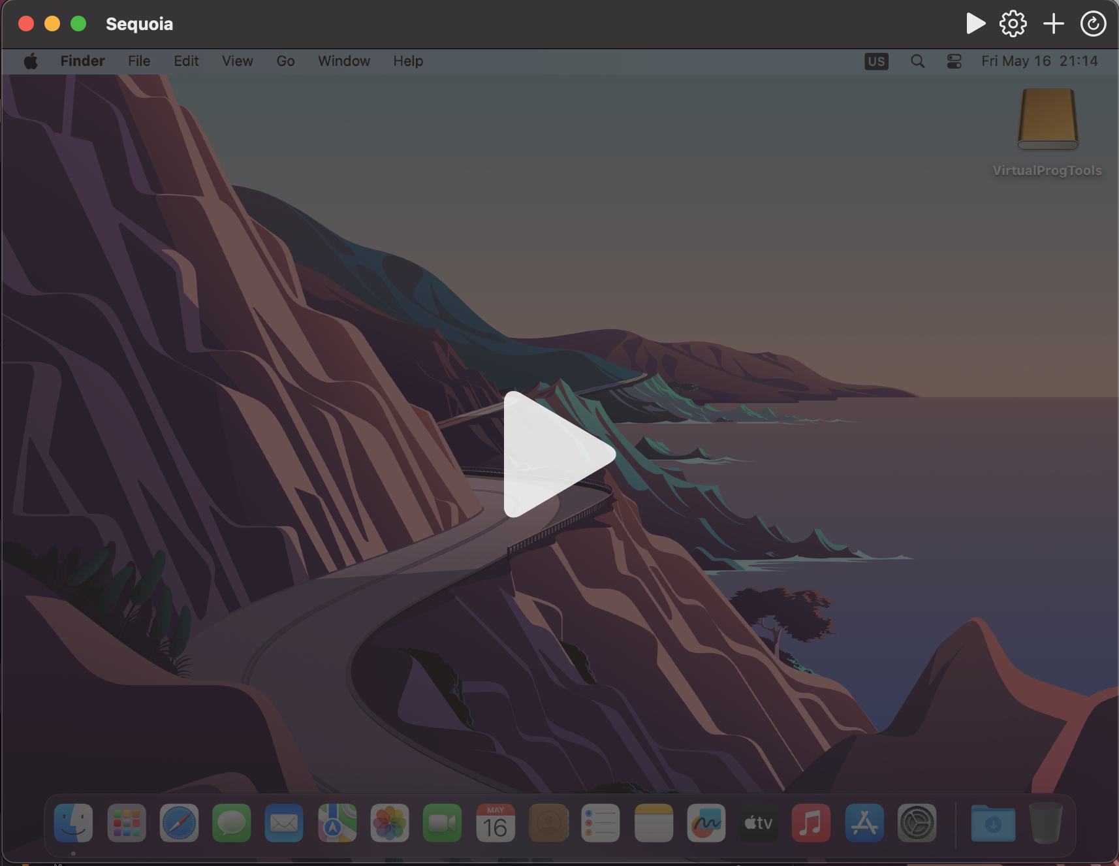This screenshot has height=866, width=1119.
Task: Open the Window menu
Action: tap(344, 61)
